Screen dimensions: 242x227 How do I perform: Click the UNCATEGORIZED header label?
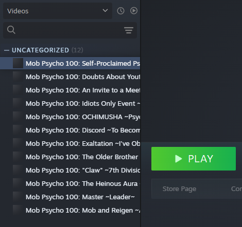40,50
